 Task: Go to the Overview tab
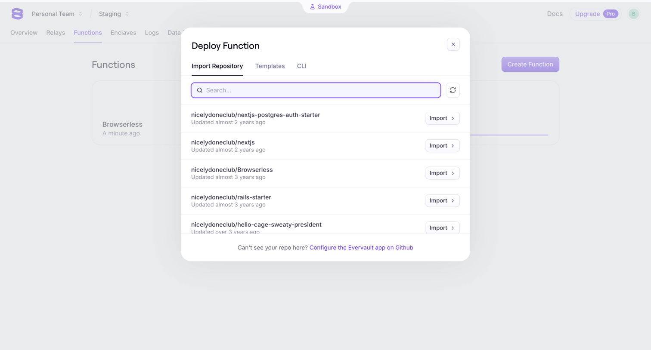(24, 33)
